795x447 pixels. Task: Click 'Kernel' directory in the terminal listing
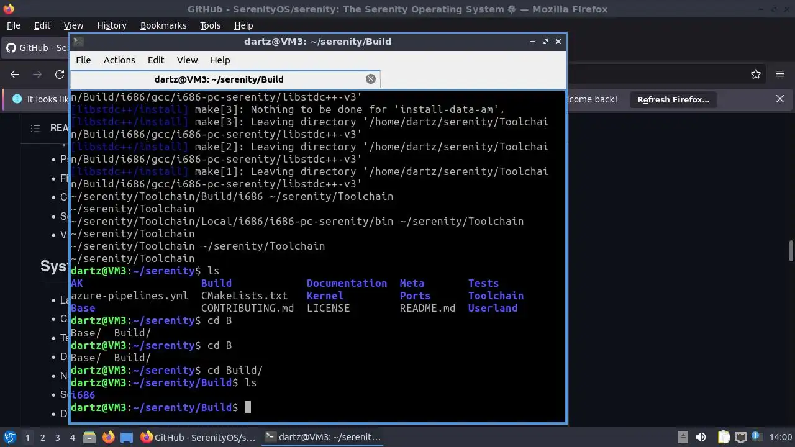[325, 296]
